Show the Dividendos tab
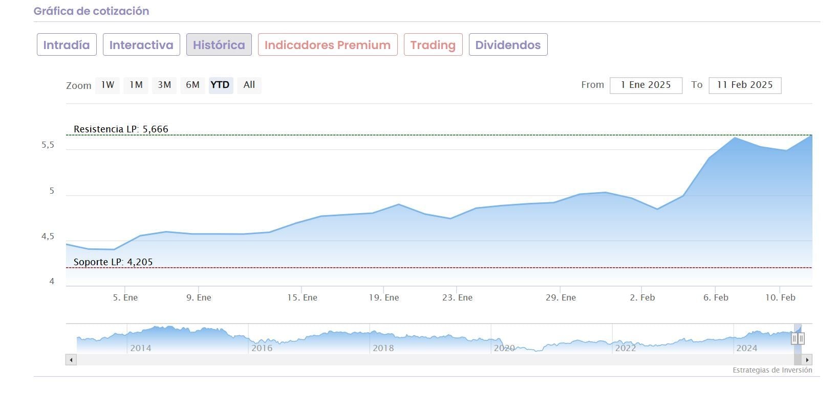Image resolution: width=837 pixels, height=393 pixels. (508, 44)
